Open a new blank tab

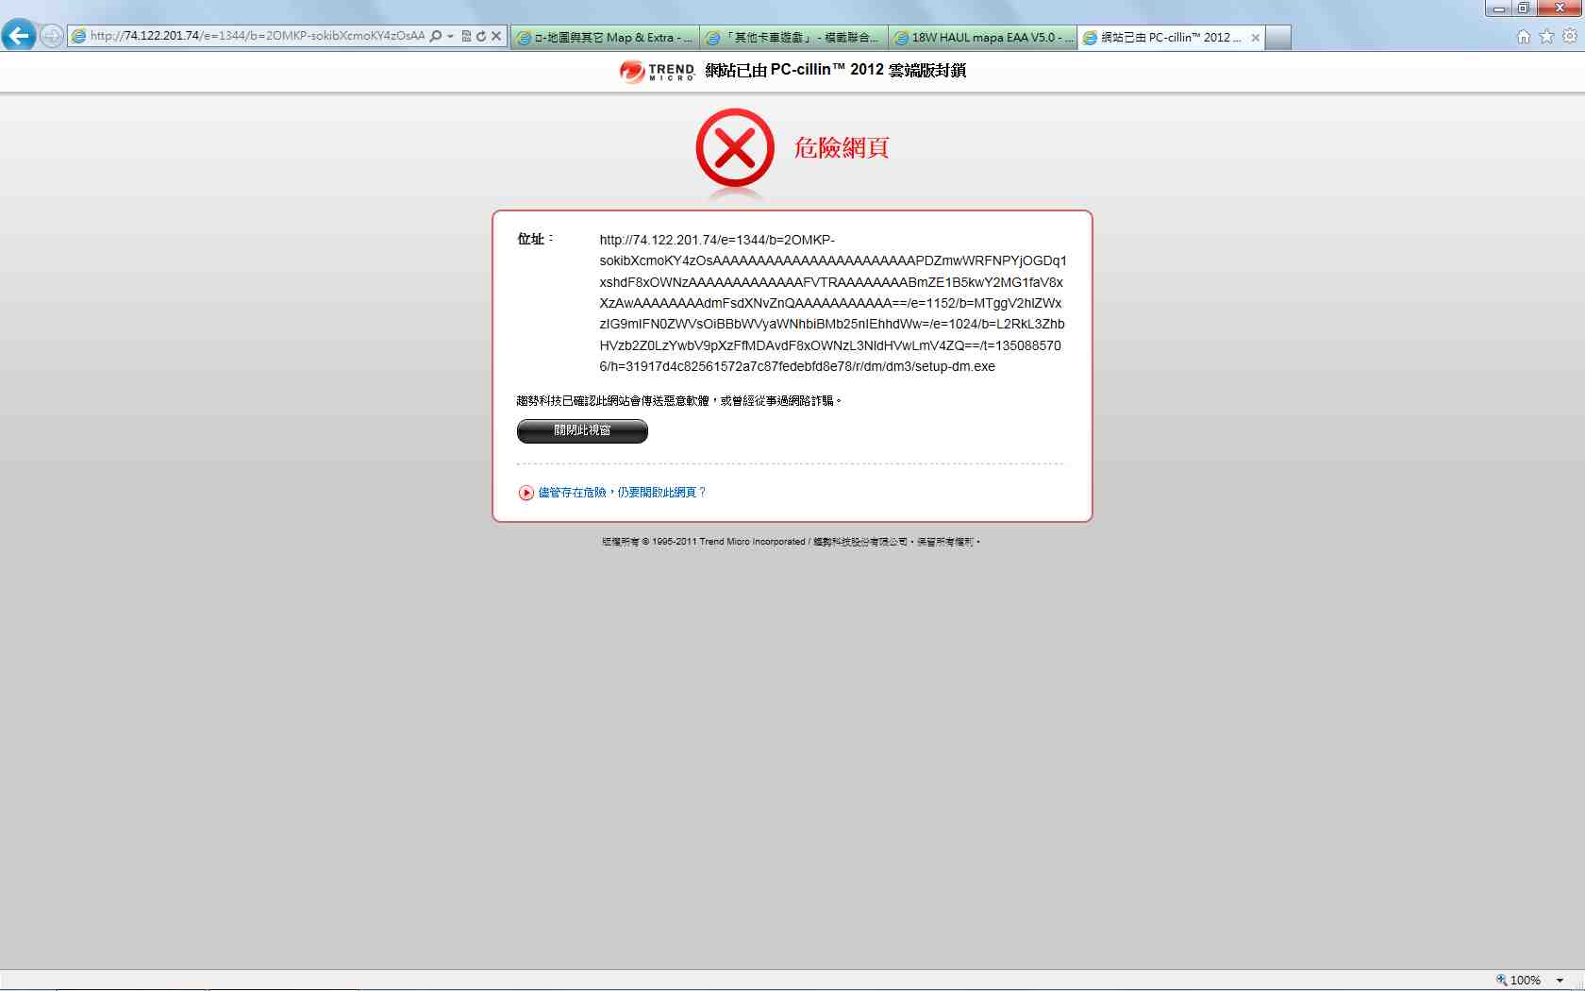tap(1277, 38)
